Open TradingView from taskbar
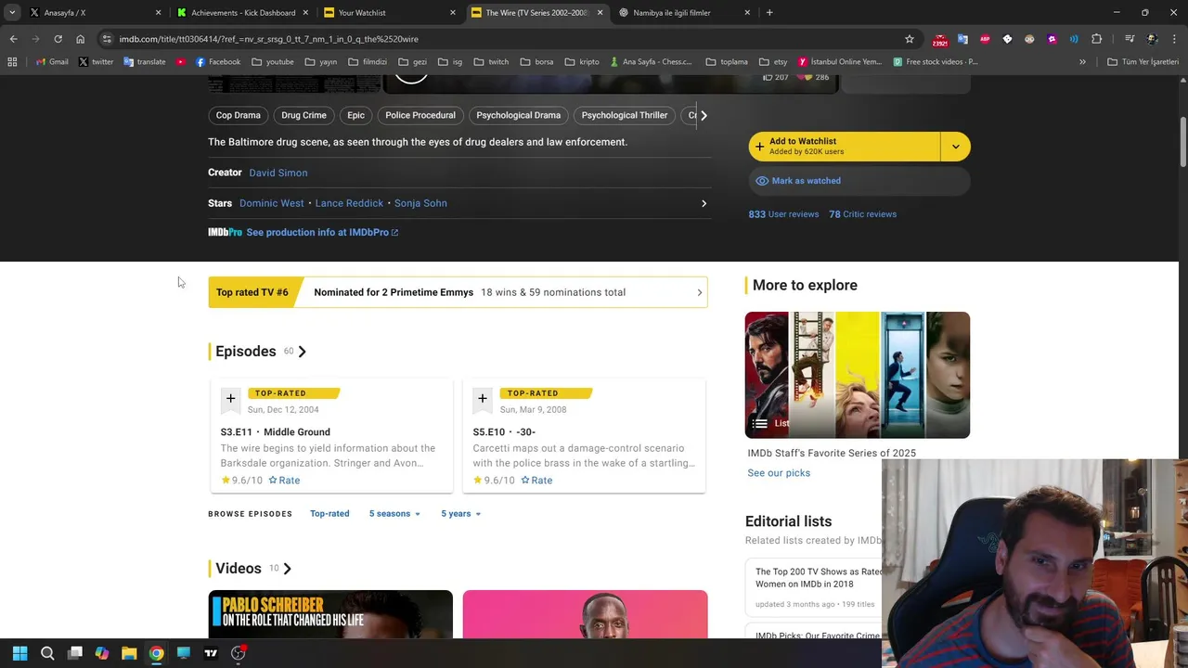Viewport: 1188px width, 668px height. coord(211,653)
